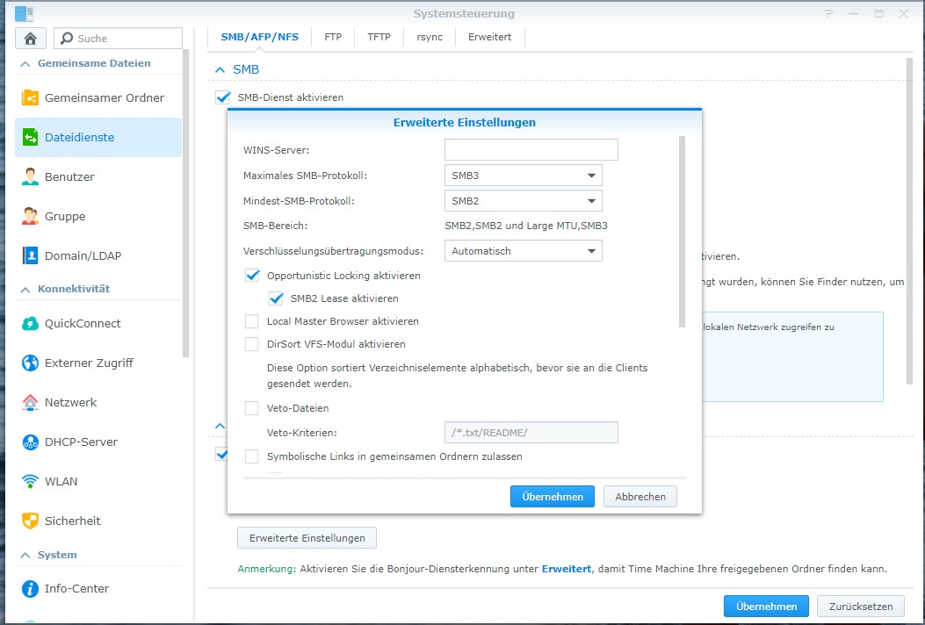Click the Sicherheit shield icon
The width and height of the screenshot is (925, 625).
pyautogui.click(x=30, y=521)
